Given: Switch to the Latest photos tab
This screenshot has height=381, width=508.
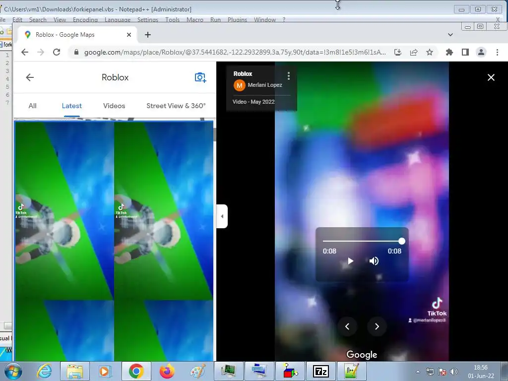Looking at the screenshot, I should [71, 106].
